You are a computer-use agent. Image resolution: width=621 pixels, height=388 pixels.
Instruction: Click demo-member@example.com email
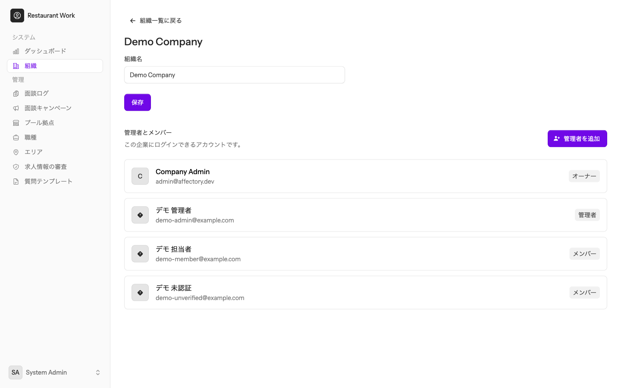[x=198, y=259]
